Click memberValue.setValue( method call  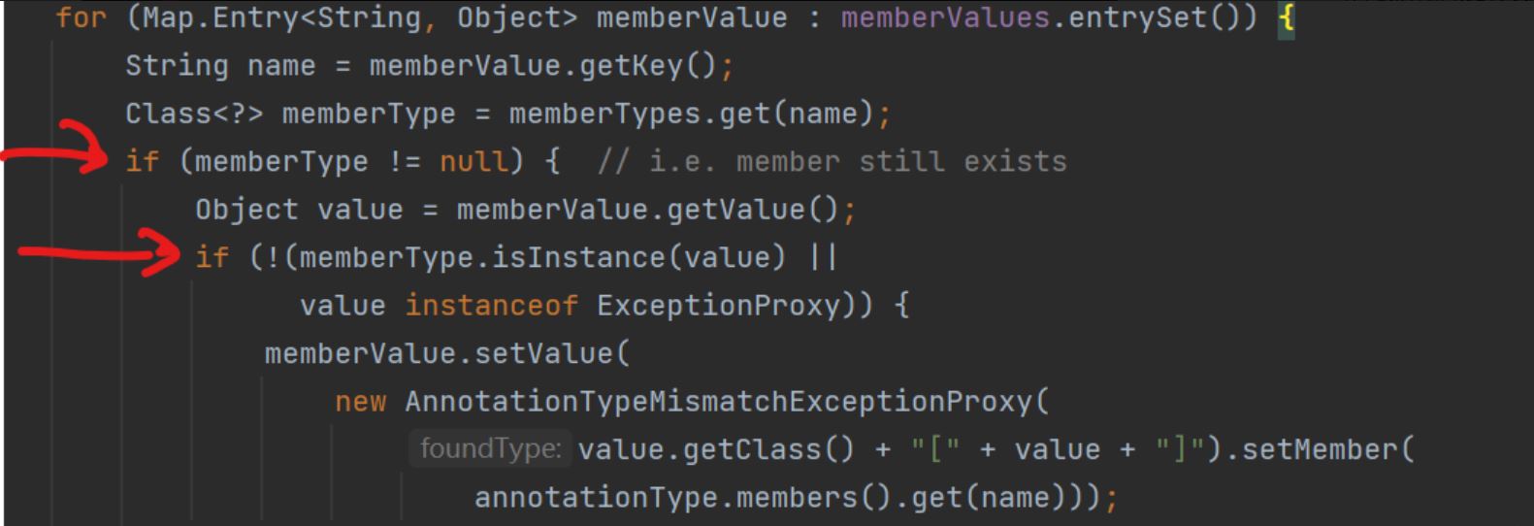[x=447, y=353]
